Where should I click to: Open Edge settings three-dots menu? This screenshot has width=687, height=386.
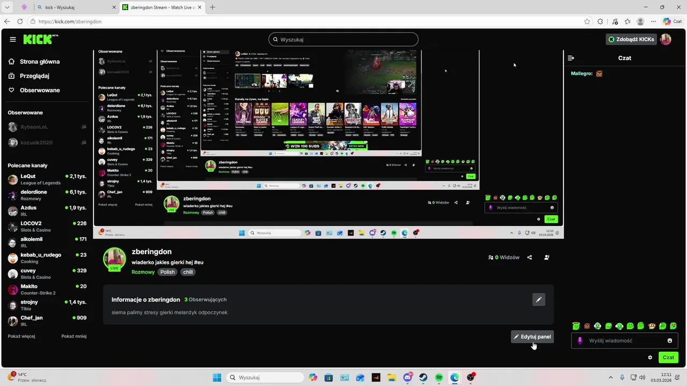[x=653, y=21]
